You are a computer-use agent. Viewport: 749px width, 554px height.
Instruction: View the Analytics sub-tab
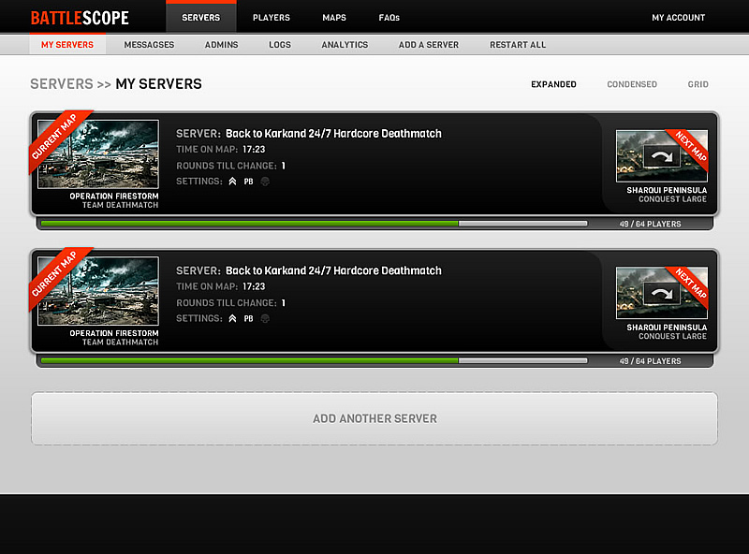pos(345,44)
